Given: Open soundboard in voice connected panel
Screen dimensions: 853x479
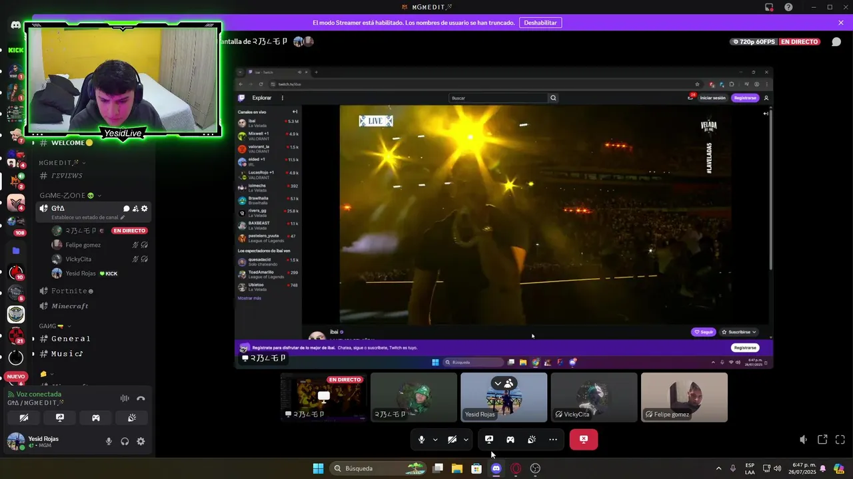Looking at the screenshot, I should click(x=132, y=418).
